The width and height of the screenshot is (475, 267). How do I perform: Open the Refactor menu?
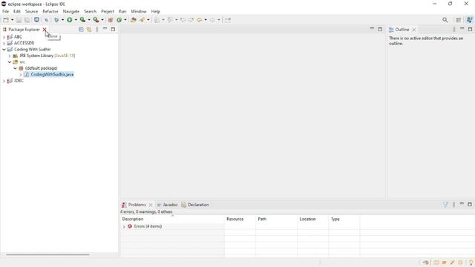(50, 12)
